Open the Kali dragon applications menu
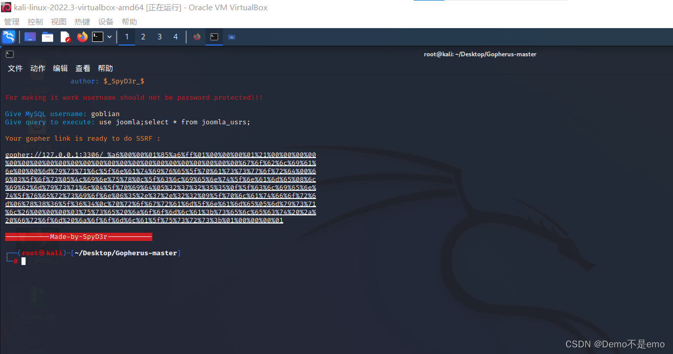This screenshot has height=354, width=673. click(x=9, y=37)
